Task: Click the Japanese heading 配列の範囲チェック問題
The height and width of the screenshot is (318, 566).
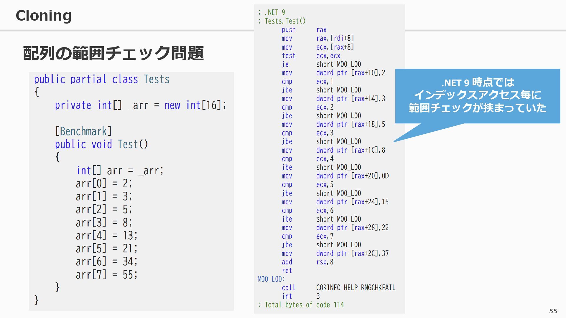Action: 113,53
